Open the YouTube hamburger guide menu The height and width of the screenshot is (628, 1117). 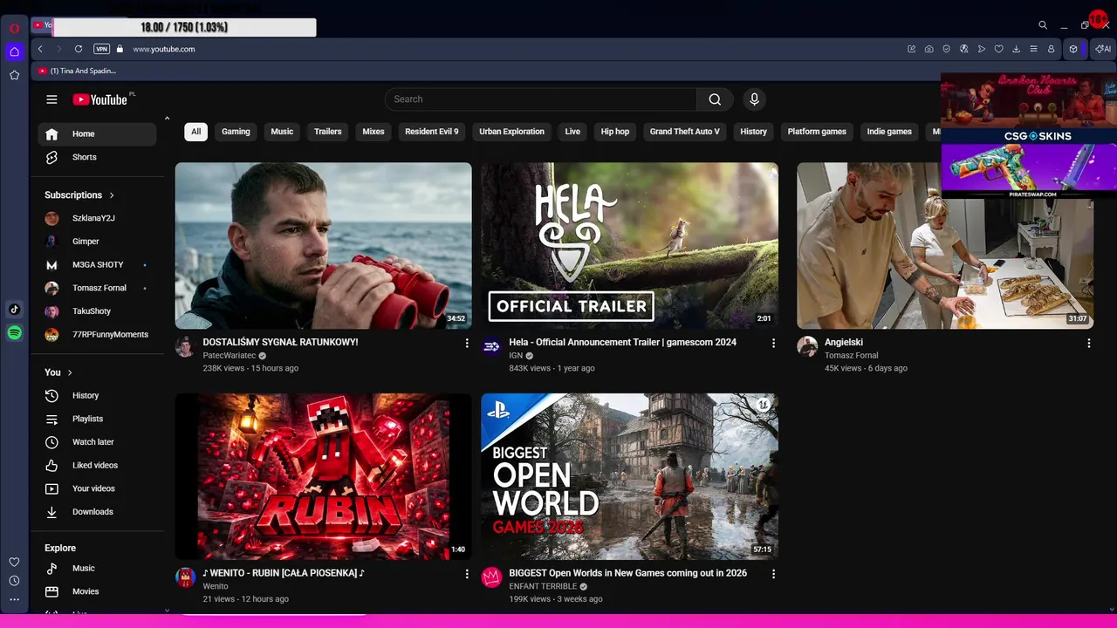[51, 99]
